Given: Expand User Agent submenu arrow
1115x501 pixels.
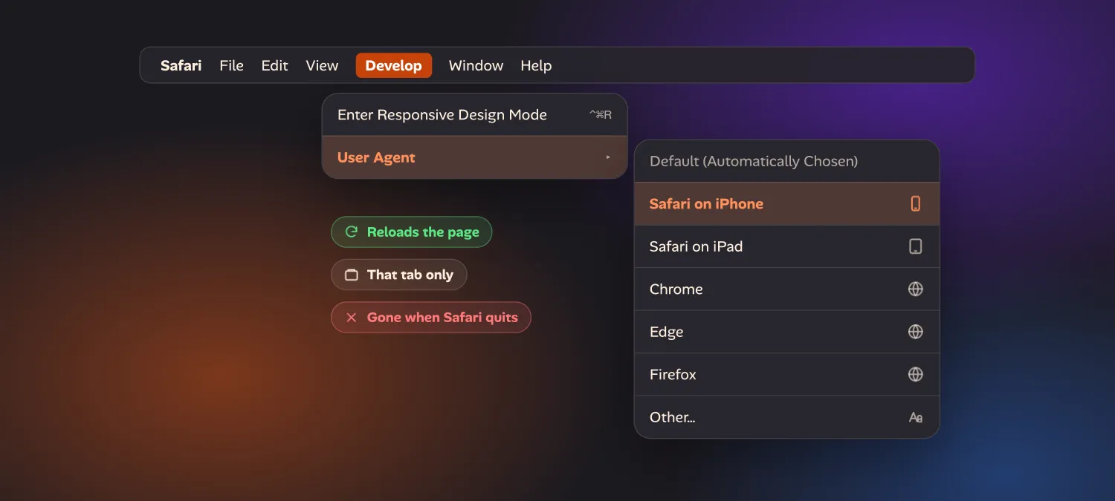Looking at the screenshot, I should pyautogui.click(x=608, y=157).
